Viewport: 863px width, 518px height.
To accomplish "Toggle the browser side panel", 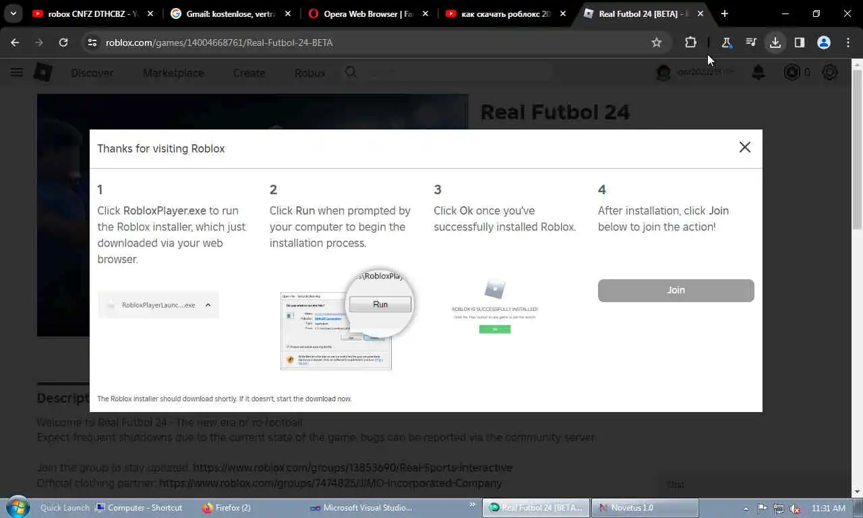I will [800, 42].
